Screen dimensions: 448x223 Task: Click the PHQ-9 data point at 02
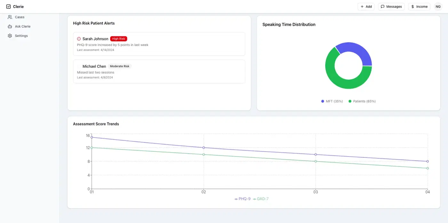tap(204, 147)
